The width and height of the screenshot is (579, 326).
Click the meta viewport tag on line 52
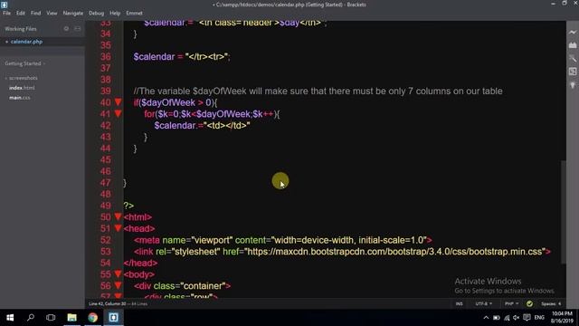283,240
